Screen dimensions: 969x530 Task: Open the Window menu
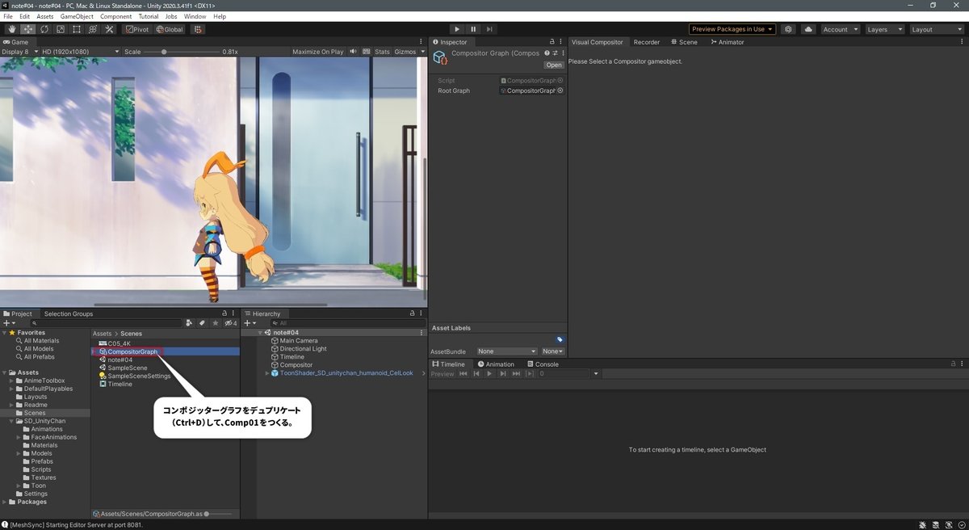[x=195, y=16]
